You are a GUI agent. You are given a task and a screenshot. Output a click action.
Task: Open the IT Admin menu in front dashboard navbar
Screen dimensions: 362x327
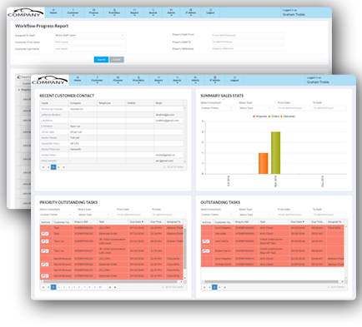[x=215, y=80]
